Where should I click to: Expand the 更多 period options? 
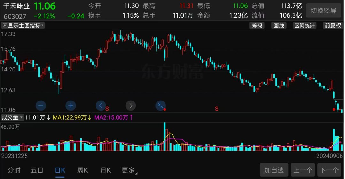coord(129,170)
